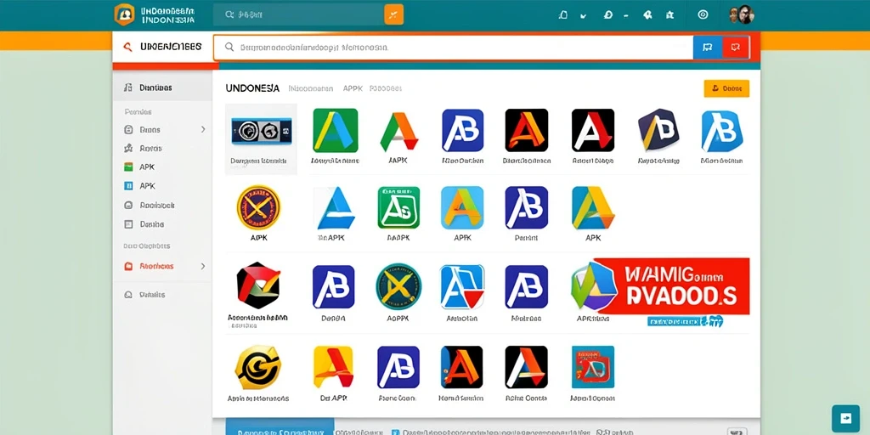The image size is (870, 435).
Task: Open the yellow square app with red A
Action: tap(333, 367)
